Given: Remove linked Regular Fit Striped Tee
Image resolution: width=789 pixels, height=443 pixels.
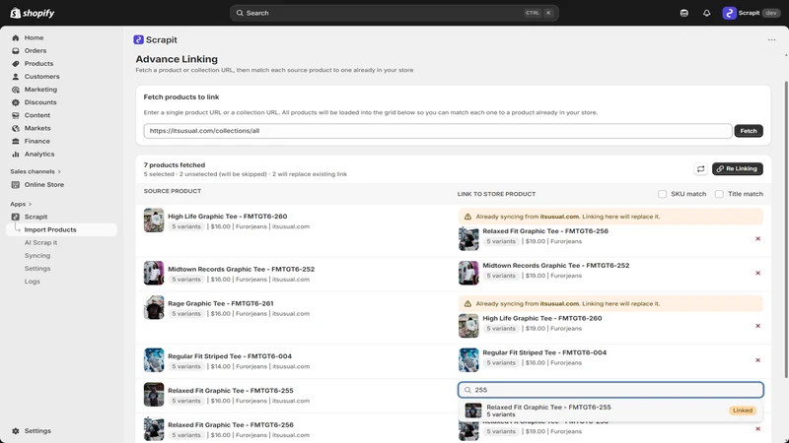Looking at the screenshot, I should click(x=757, y=360).
